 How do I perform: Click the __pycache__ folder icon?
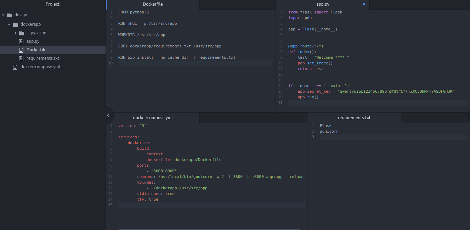coord(22,33)
